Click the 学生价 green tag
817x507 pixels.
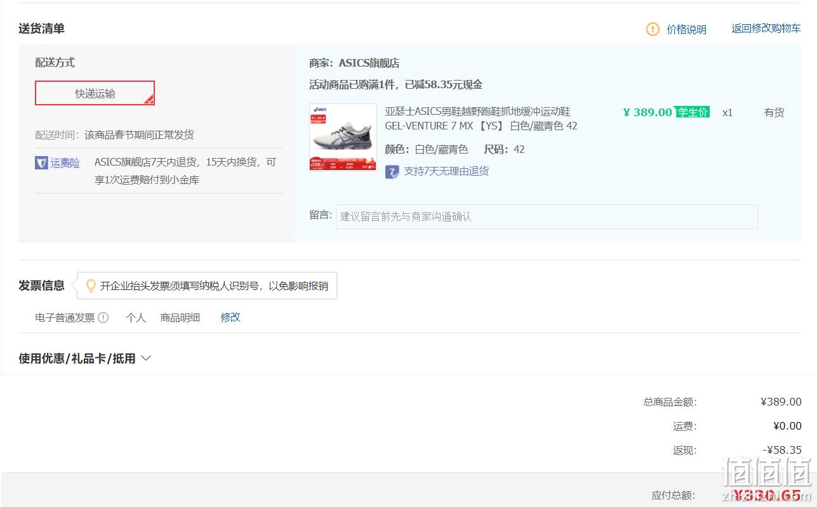[x=693, y=112]
